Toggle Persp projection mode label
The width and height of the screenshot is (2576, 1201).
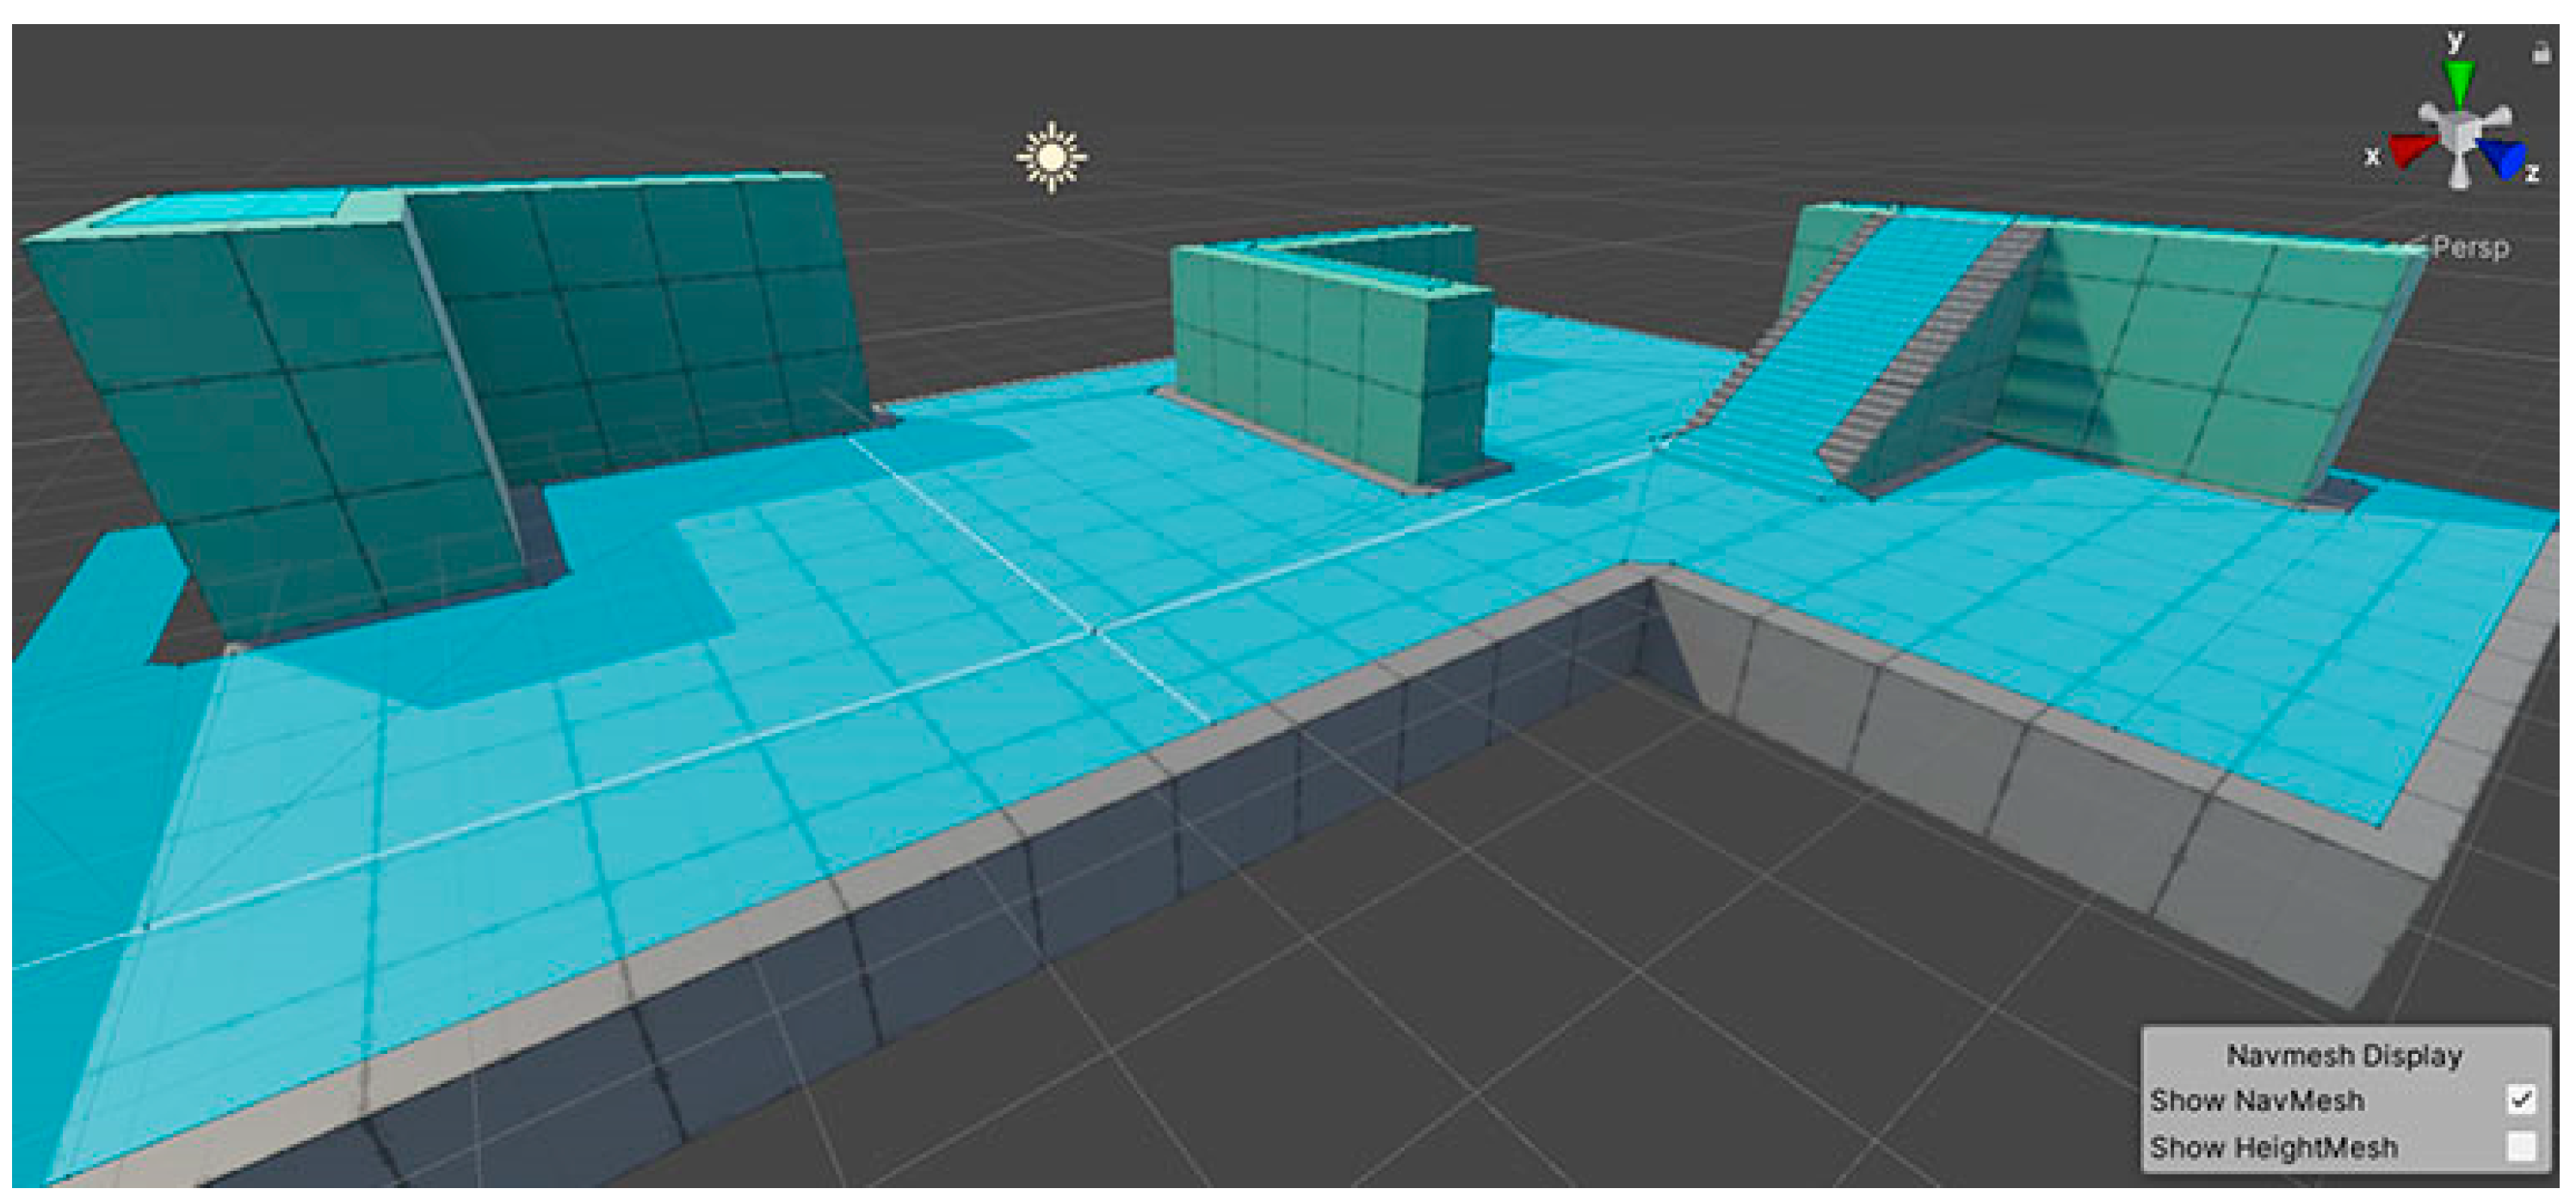click(2469, 247)
